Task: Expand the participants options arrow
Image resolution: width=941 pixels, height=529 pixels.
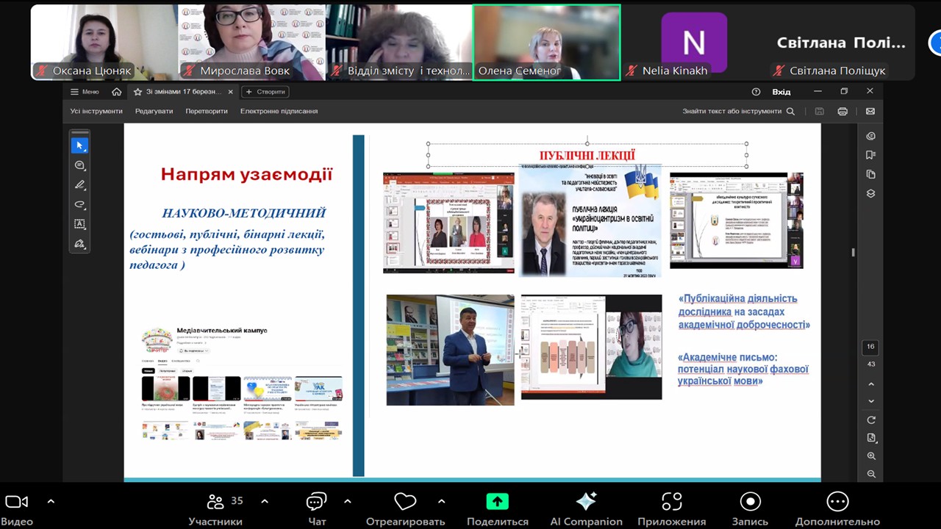Action: click(x=265, y=502)
